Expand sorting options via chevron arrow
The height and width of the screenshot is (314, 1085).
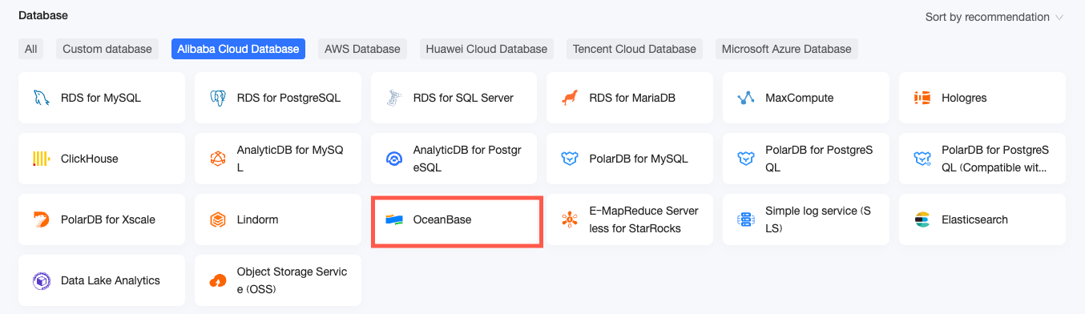tap(1059, 17)
